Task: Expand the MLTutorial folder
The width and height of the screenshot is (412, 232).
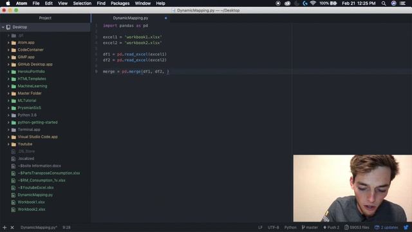Action: tap(8, 101)
